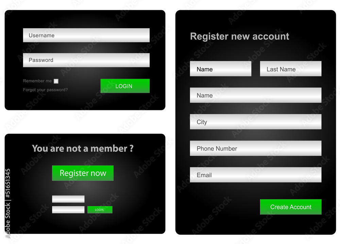This screenshot has height=244, width=340.
Task: Select the full-width Name field
Action: [256, 95]
